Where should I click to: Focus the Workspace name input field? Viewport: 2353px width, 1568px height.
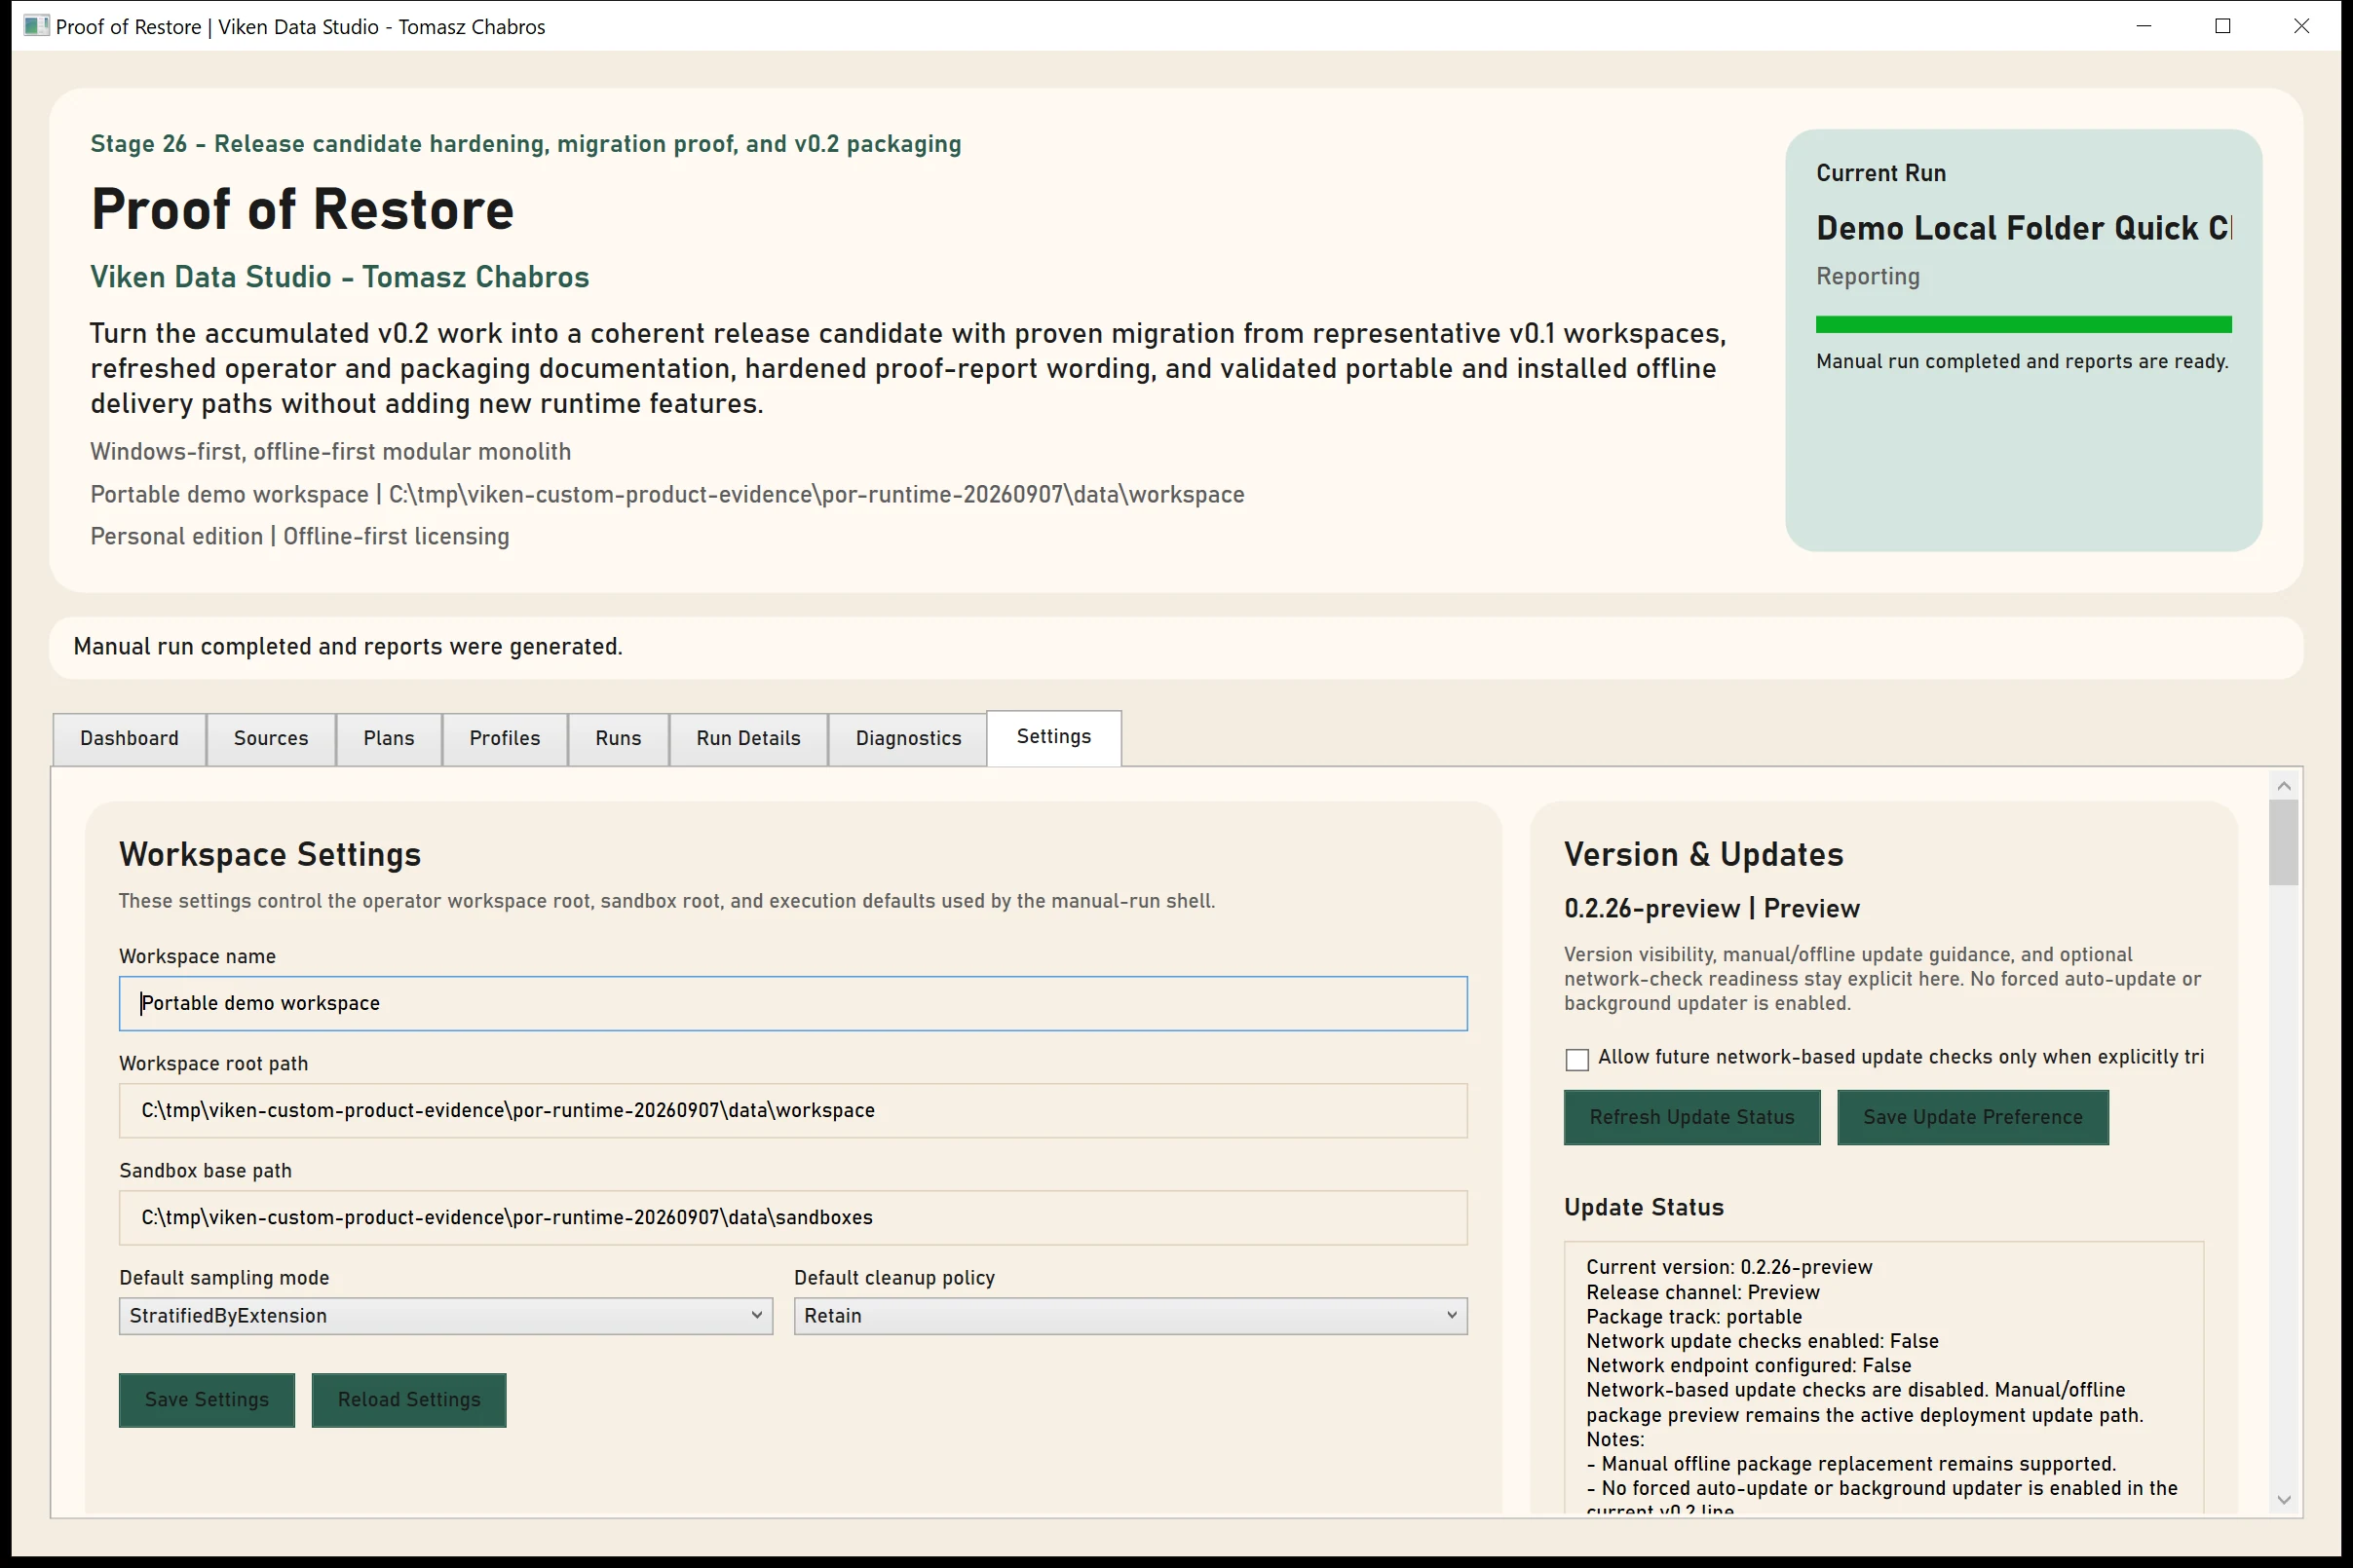[x=793, y=1003]
